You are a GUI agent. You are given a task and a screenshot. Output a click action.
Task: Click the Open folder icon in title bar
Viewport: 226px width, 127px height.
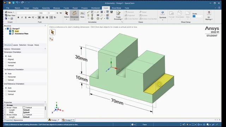coord(10,2)
